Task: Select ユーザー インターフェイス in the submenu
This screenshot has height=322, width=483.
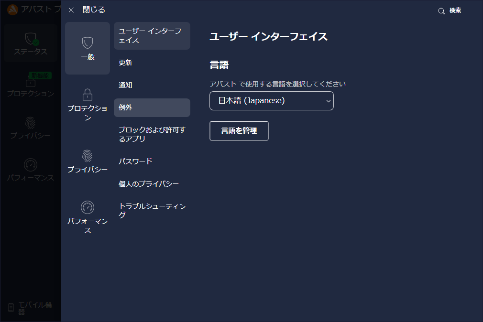Action: 152,36
